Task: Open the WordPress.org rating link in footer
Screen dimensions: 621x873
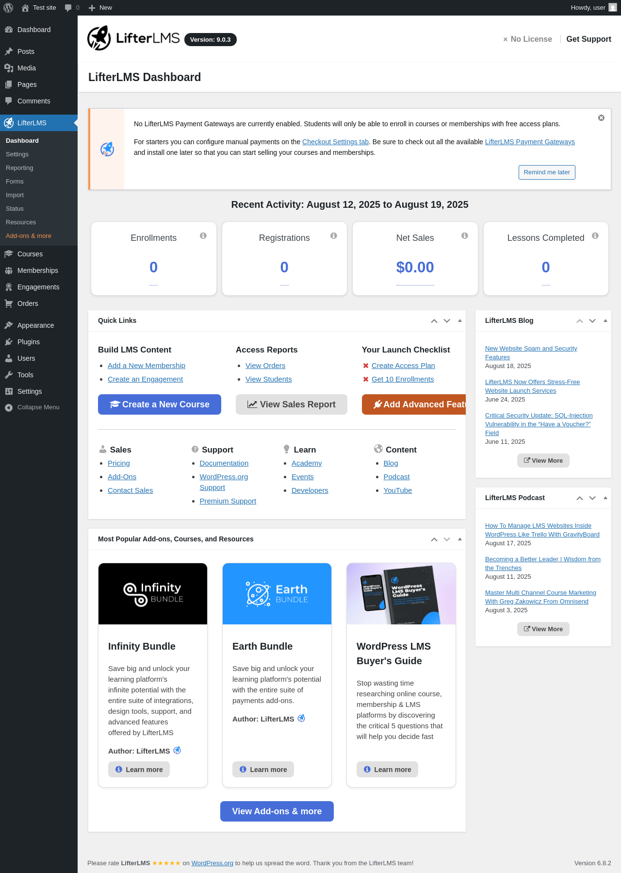Action: click(x=212, y=863)
